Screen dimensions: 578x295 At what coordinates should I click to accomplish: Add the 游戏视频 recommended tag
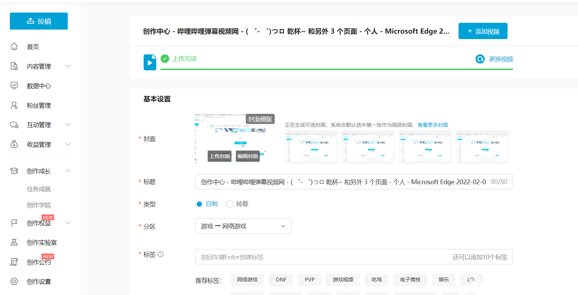pos(343,280)
